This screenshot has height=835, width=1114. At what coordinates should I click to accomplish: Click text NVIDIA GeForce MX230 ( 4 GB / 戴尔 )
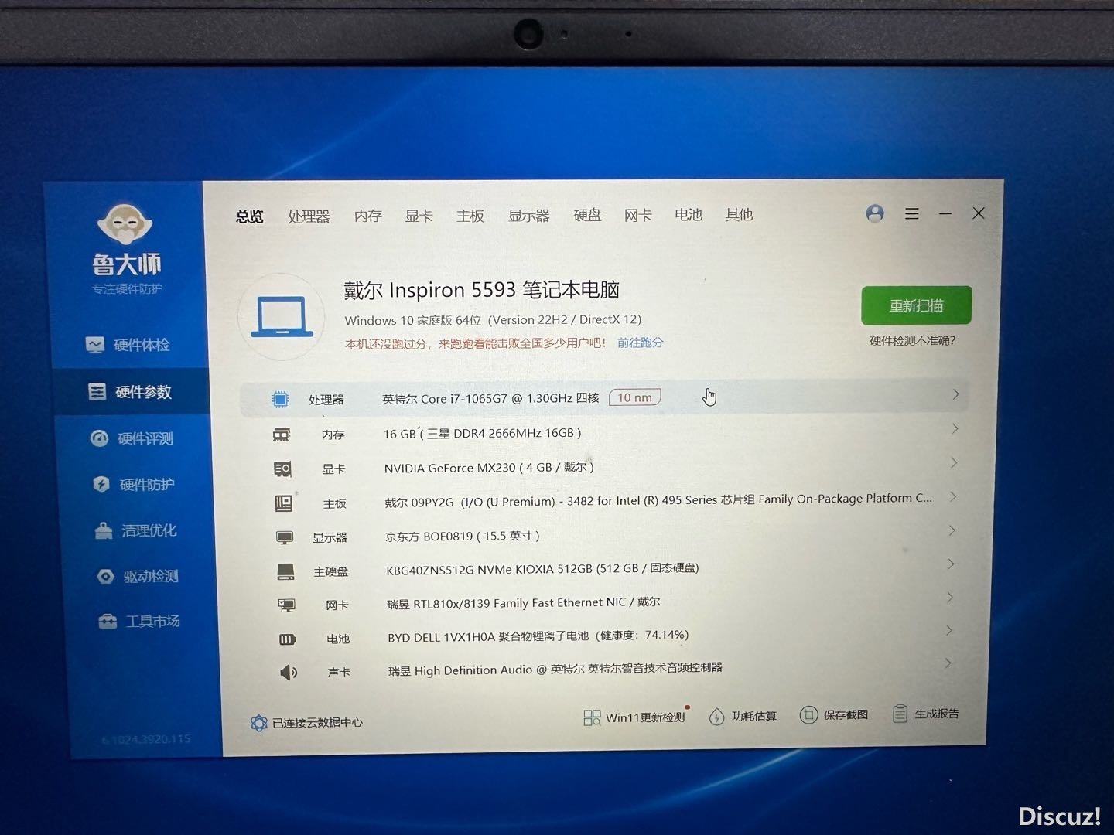(489, 467)
